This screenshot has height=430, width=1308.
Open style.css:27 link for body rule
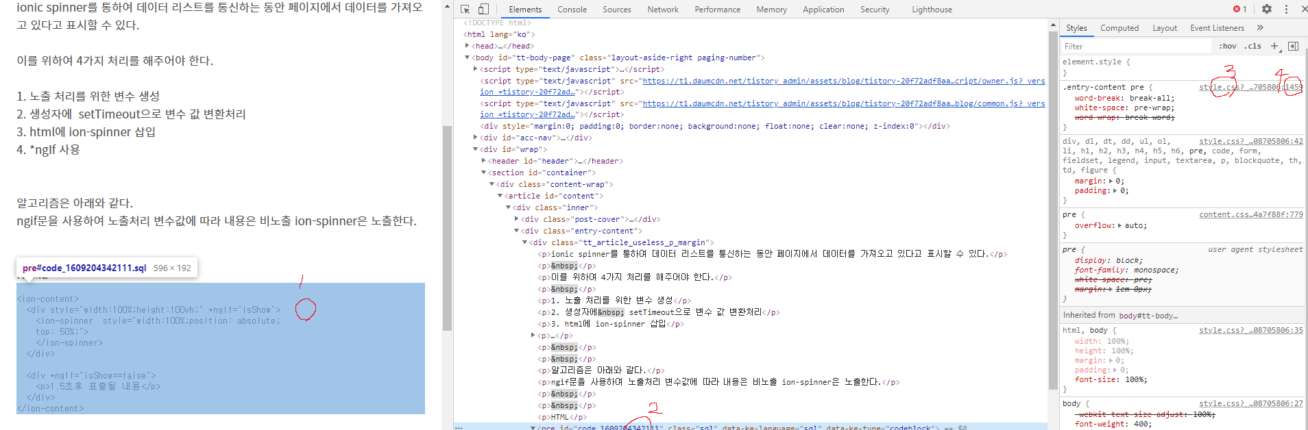[x=1251, y=403]
